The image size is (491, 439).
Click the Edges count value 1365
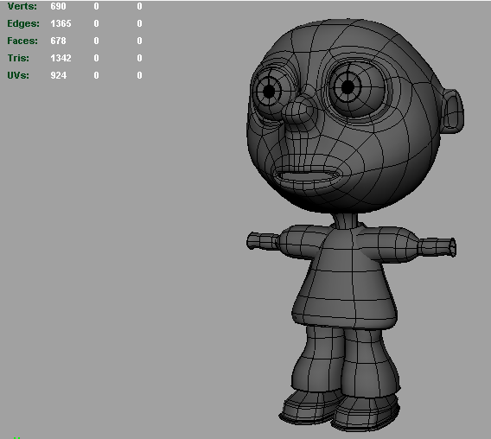click(x=61, y=23)
